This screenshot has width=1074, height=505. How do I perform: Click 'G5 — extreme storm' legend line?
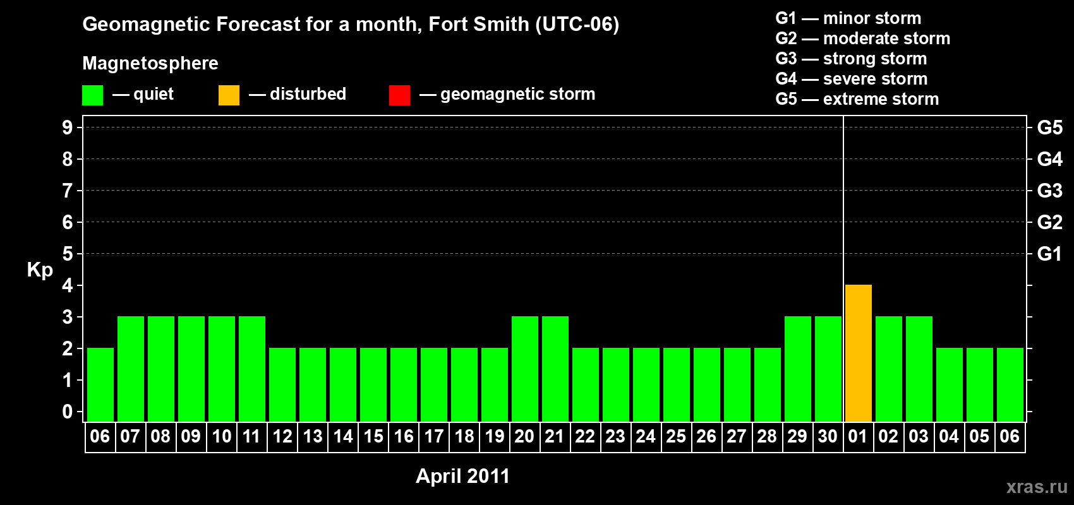(x=857, y=99)
